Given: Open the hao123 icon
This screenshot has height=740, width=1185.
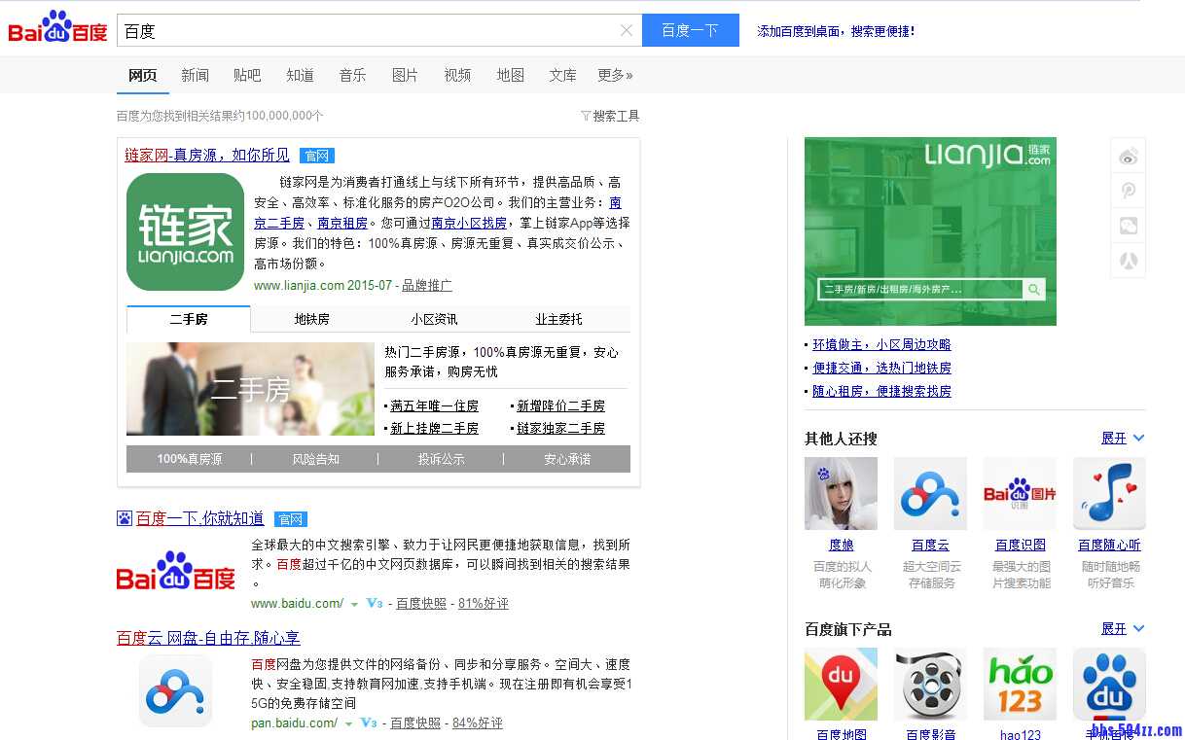Looking at the screenshot, I should pos(1020,684).
